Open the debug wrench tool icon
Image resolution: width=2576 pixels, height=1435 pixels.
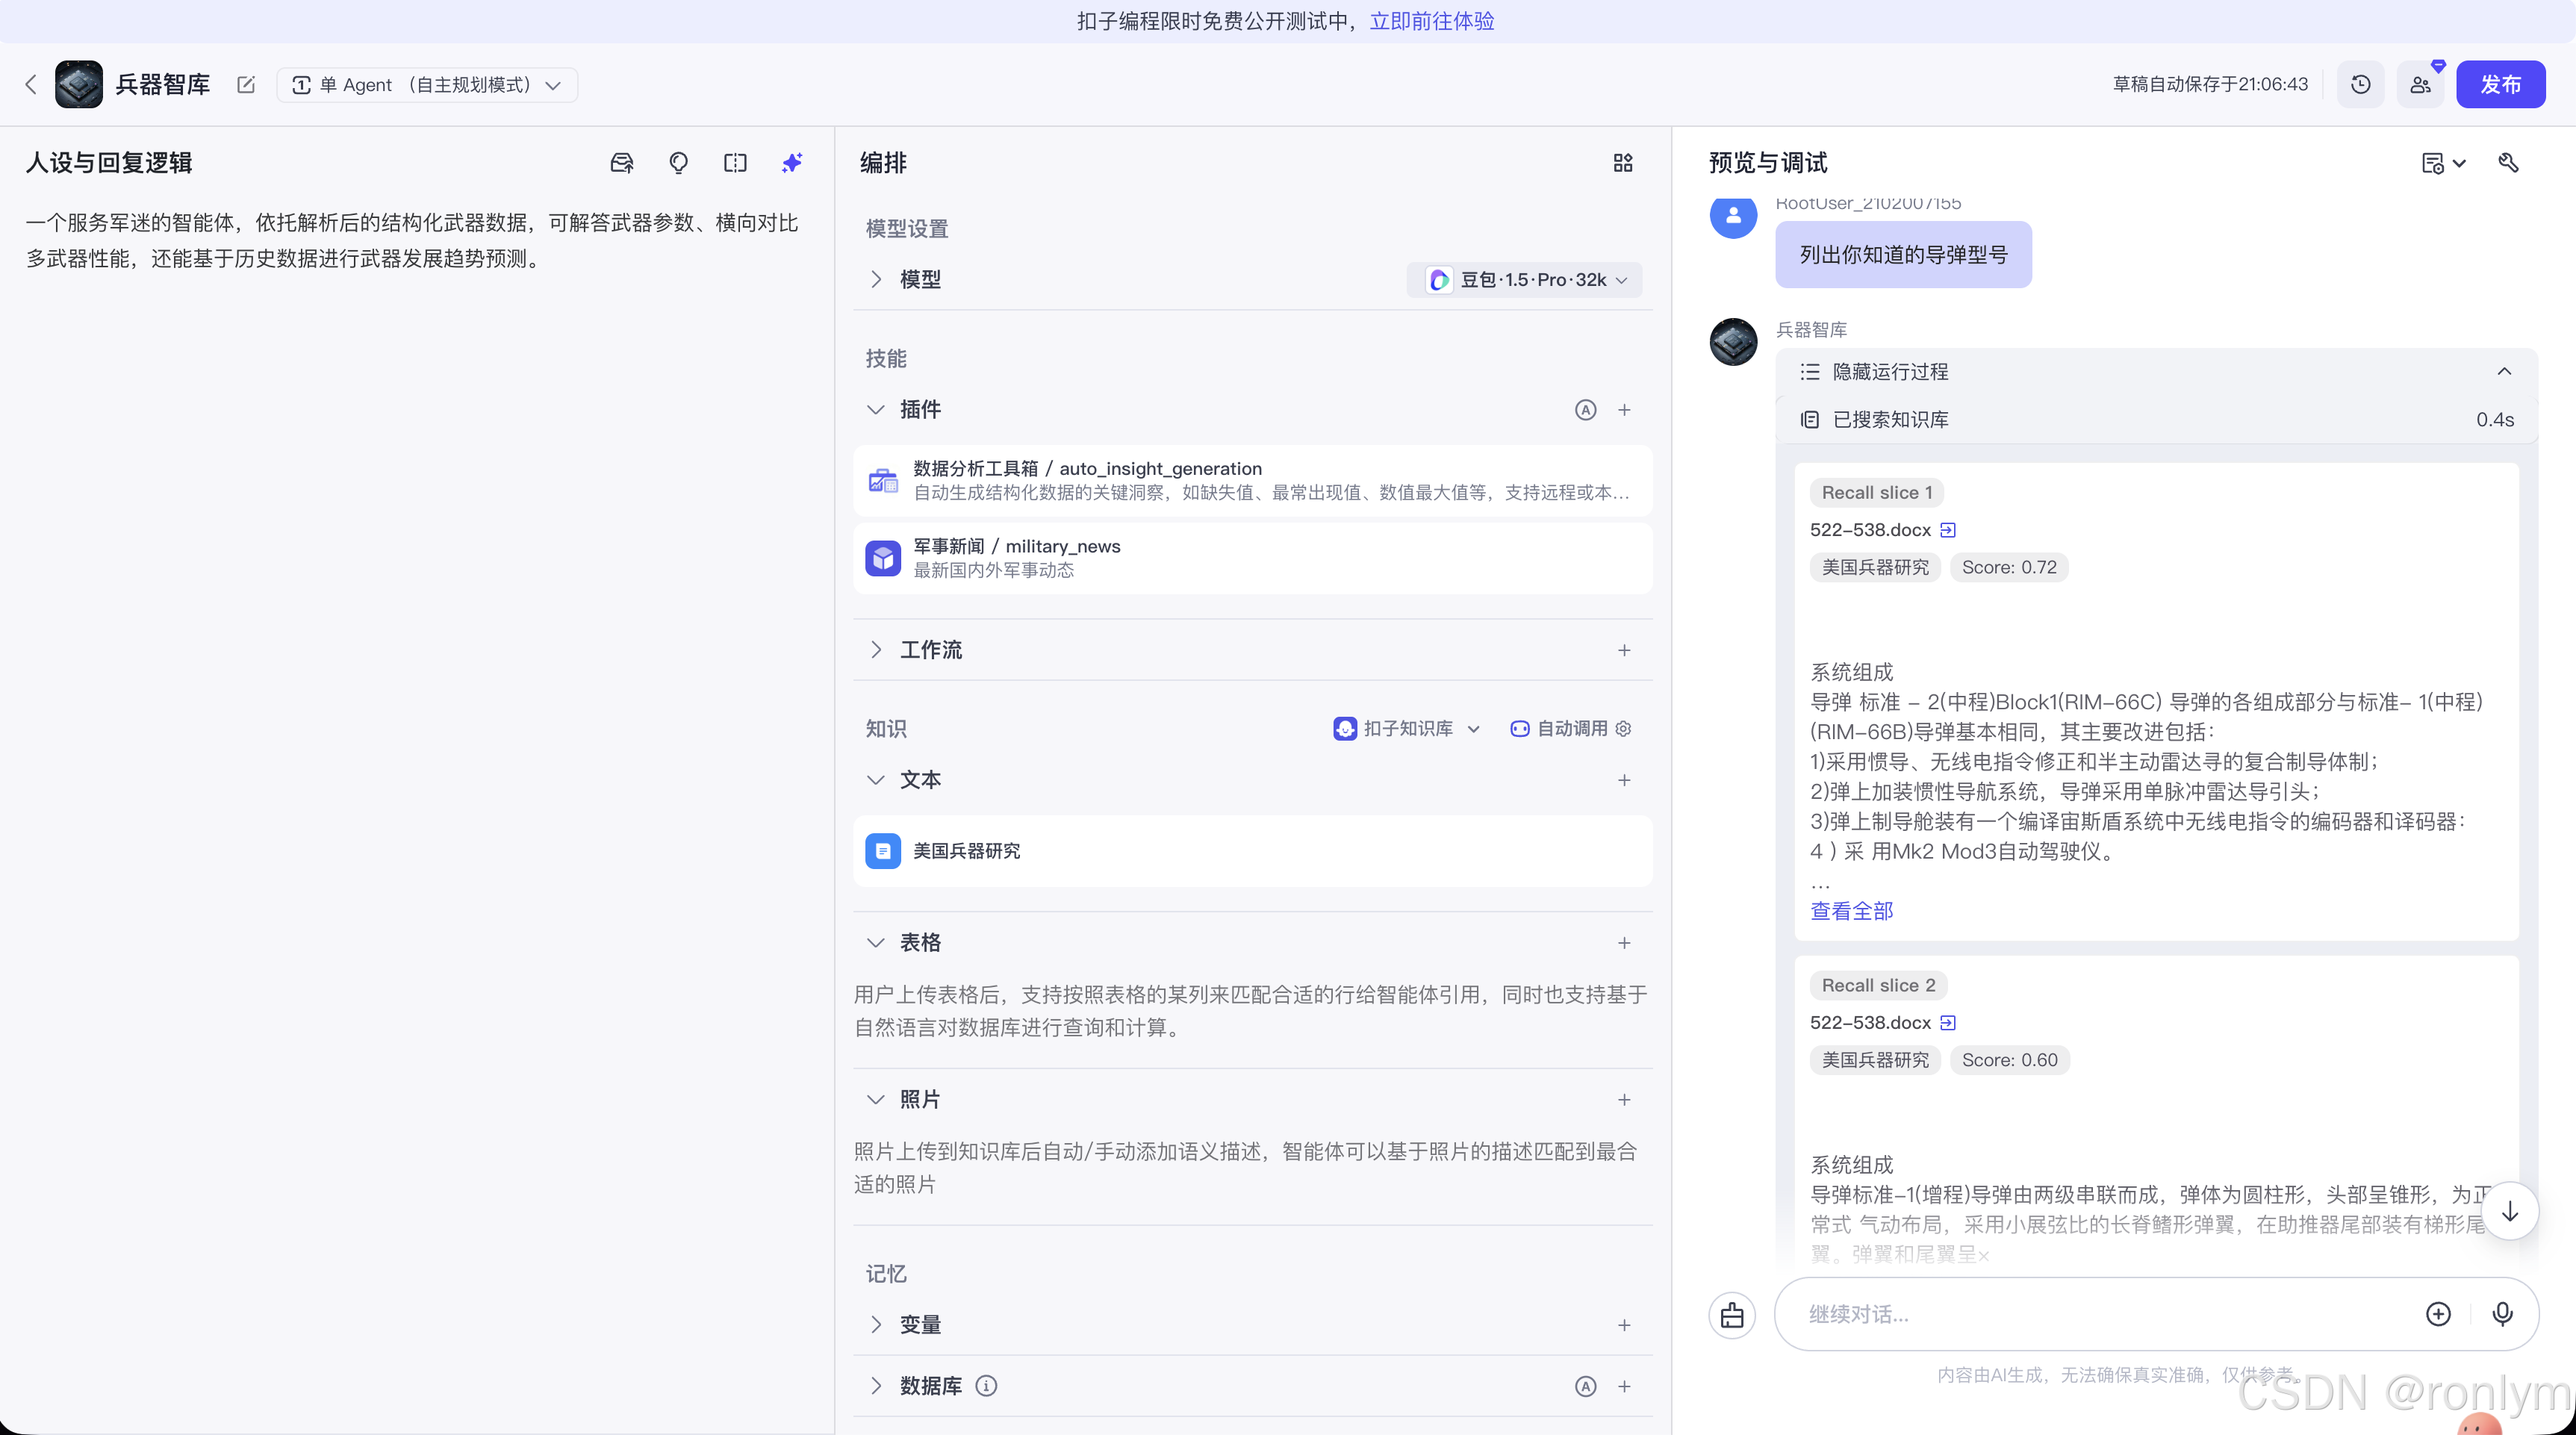[x=2508, y=163]
